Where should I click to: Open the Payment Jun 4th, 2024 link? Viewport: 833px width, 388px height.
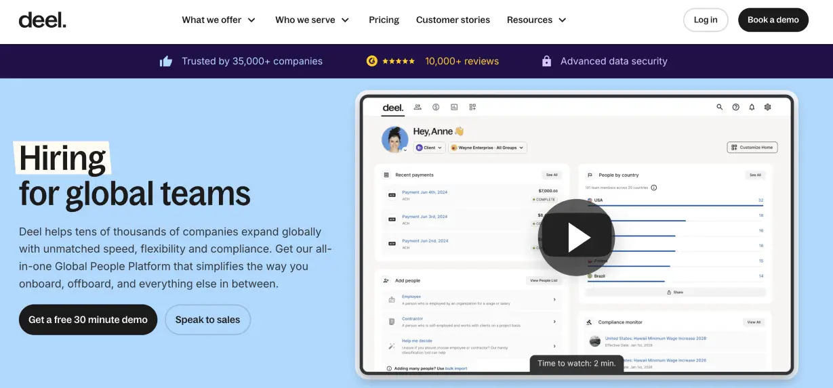tap(424, 192)
